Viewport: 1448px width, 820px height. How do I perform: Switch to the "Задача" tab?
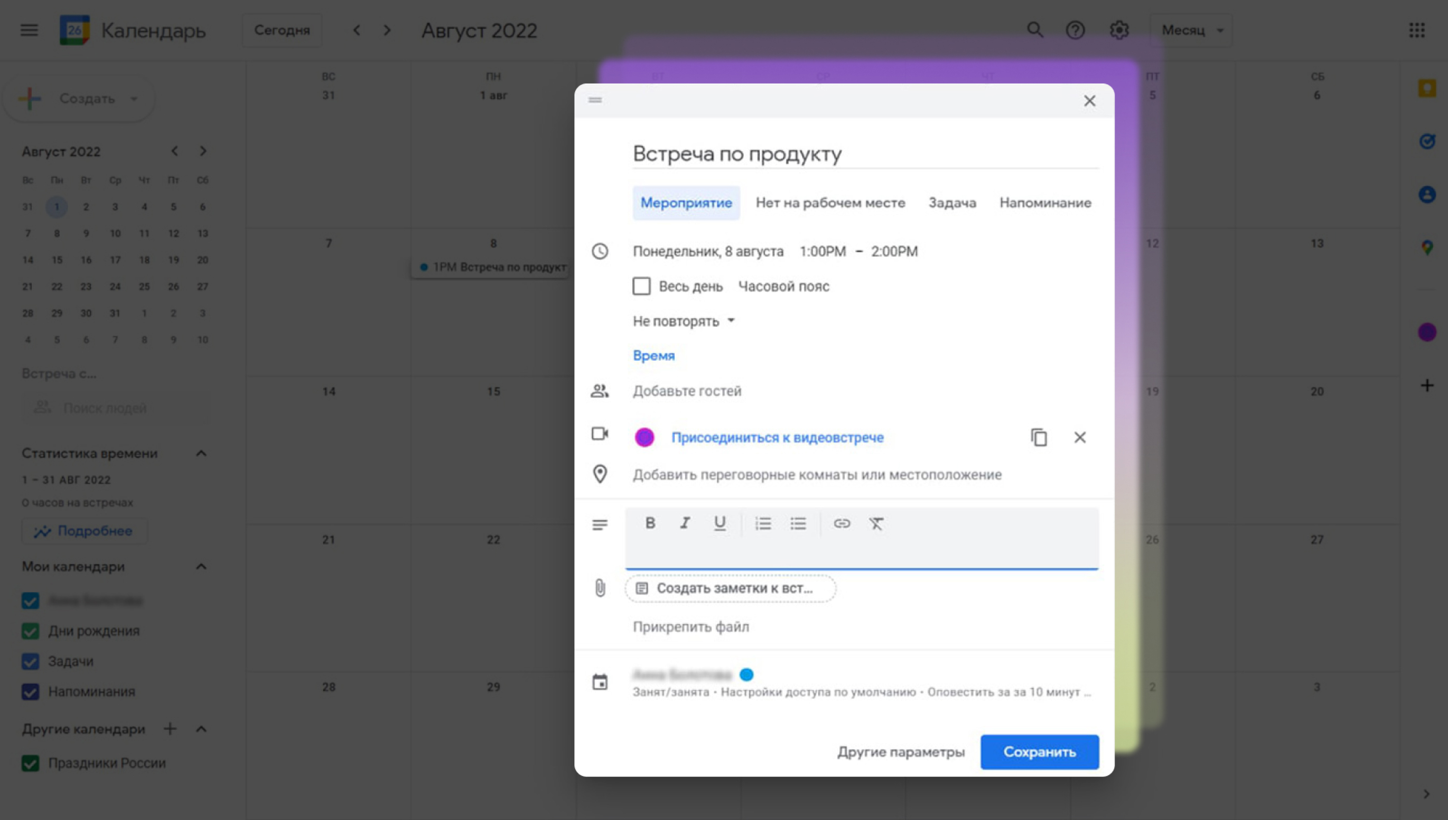click(952, 203)
